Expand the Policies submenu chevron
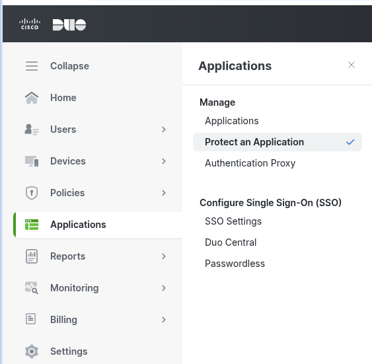Screen dimensions: 372x364 coord(163,193)
